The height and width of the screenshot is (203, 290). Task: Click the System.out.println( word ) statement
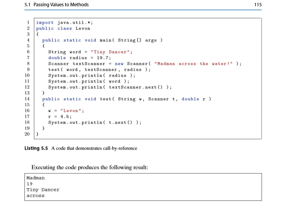pos(89,82)
